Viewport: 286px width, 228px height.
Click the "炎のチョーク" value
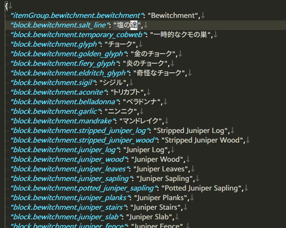[145, 63]
